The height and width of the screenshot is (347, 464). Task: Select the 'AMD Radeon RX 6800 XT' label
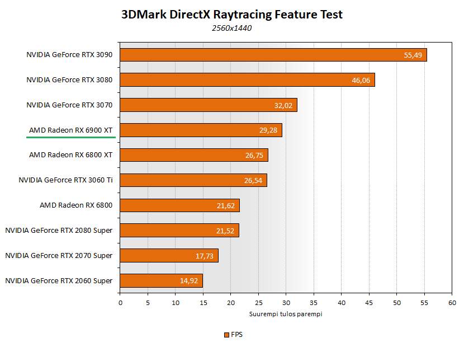71,155
